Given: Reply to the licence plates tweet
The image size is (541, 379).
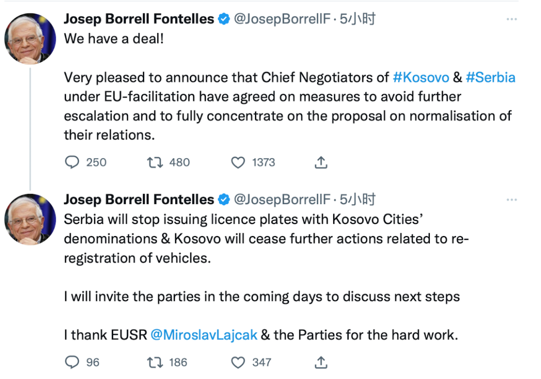Looking at the screenshot, I should (x=72, y=362).
